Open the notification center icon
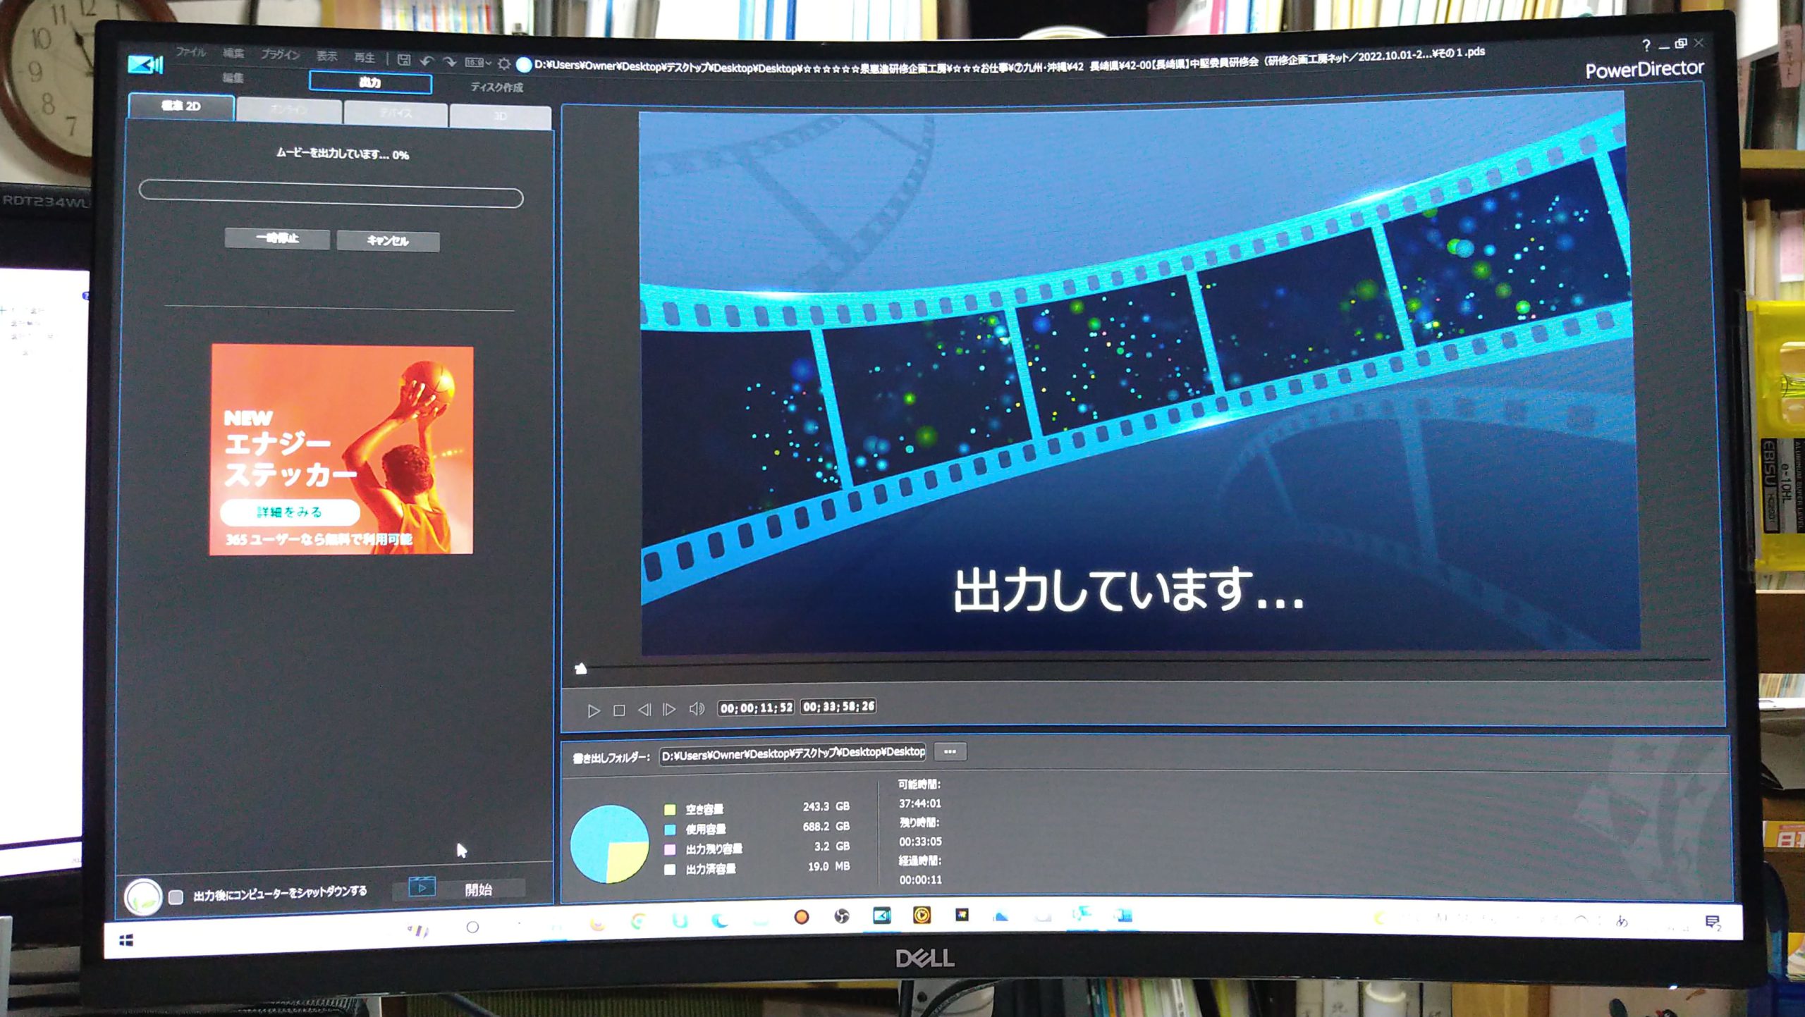Screen dimensions: 1805x1017 click(1713, 923)
